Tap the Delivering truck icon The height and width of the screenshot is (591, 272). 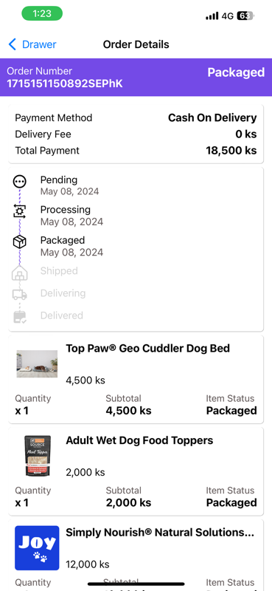pos(20,294)
